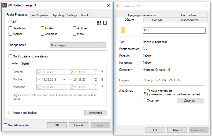Viewport: 212px width, 136px height.
Task: Switch to the File Properties tab
Action: pos(39,15)
